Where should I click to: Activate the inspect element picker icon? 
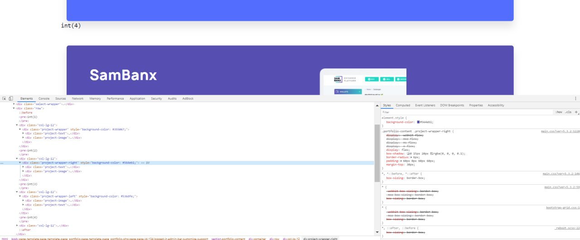click(x=4, y=98)
